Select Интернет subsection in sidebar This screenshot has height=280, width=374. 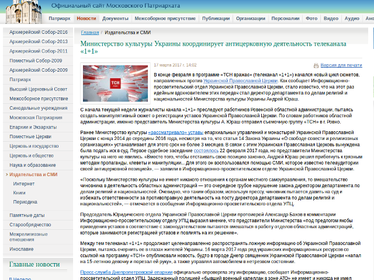[24, 184]
